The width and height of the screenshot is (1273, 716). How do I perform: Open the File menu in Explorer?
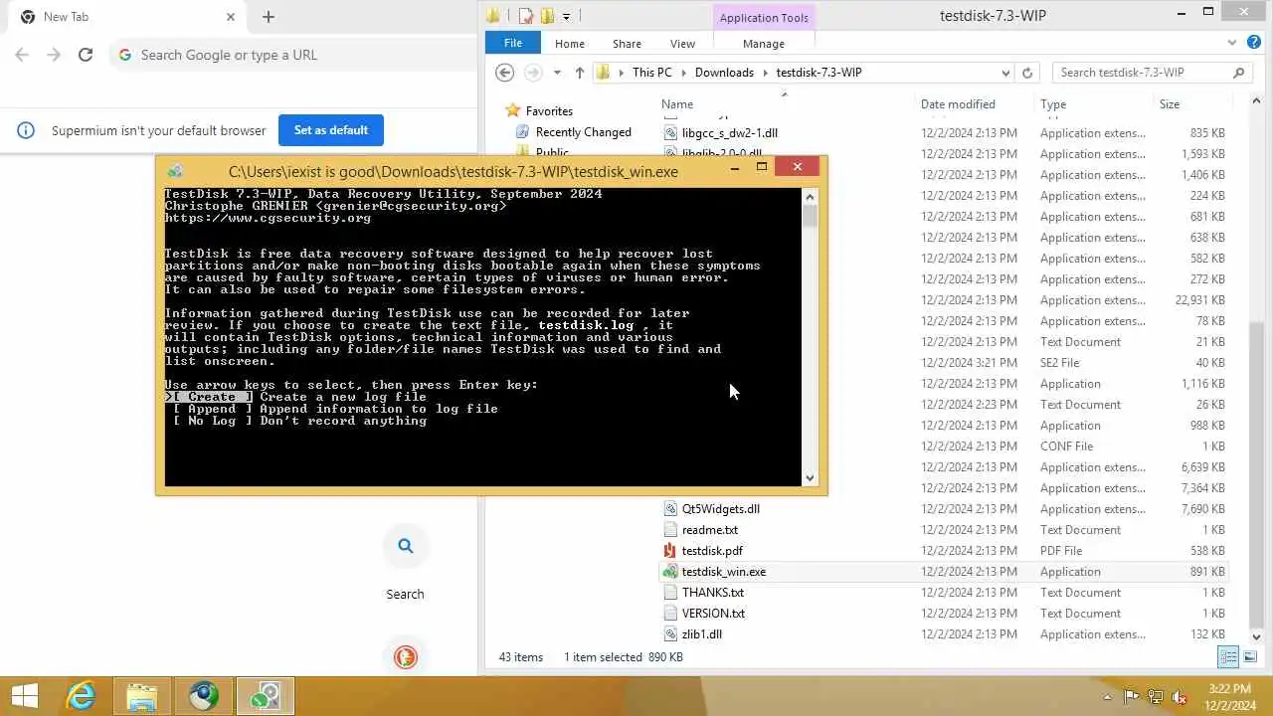[513, 44]
